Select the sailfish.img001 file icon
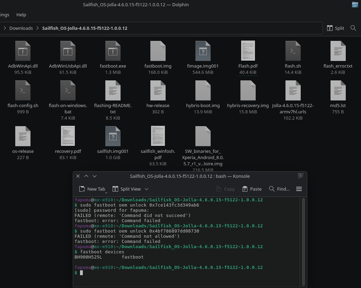Viewport: 361px width, 288px height. coord(113,136)
